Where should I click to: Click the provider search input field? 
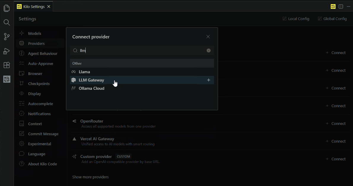click(142, 50)
